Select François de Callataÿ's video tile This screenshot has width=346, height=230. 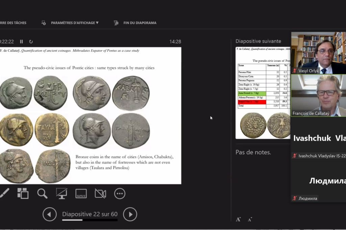tap(318, 95)
